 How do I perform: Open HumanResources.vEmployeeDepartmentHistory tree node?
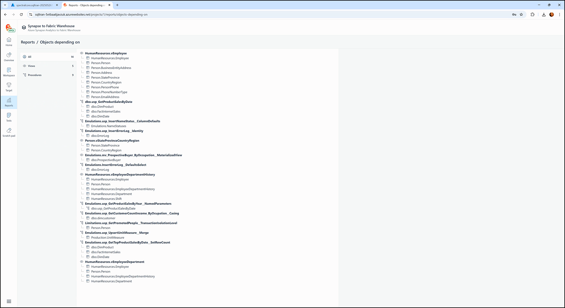120,175
